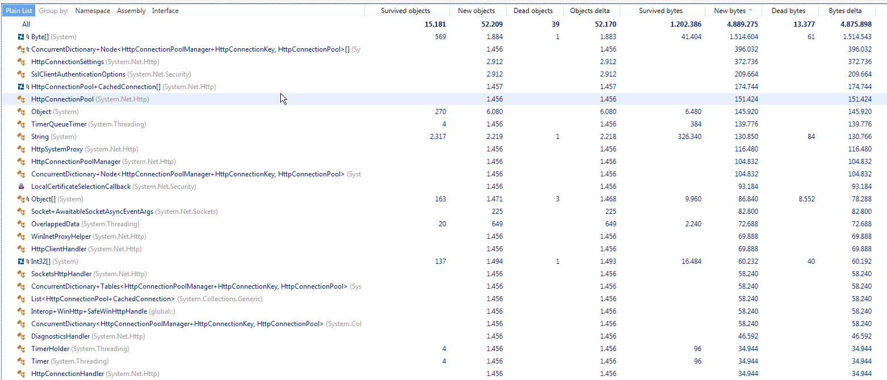
Task: Click the struct marker glyph beside Byte[]
Action: [x=27, y=36]
